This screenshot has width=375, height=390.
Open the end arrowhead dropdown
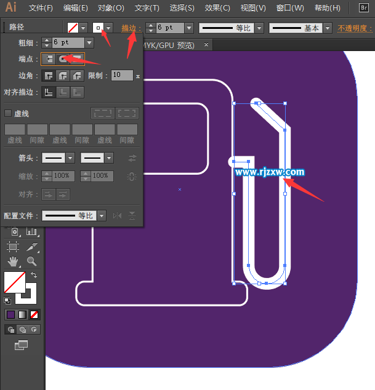[109, 158]
